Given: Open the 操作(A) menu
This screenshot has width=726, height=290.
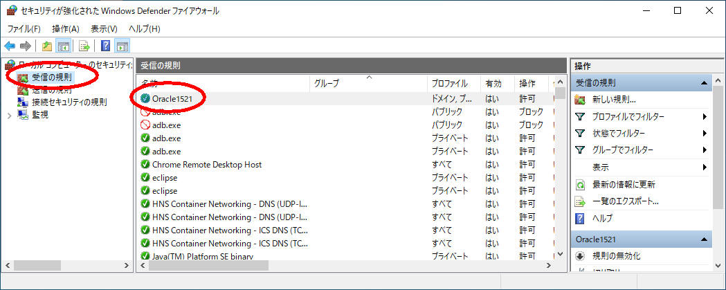Looking at the screenshot, I should (66, 28).
